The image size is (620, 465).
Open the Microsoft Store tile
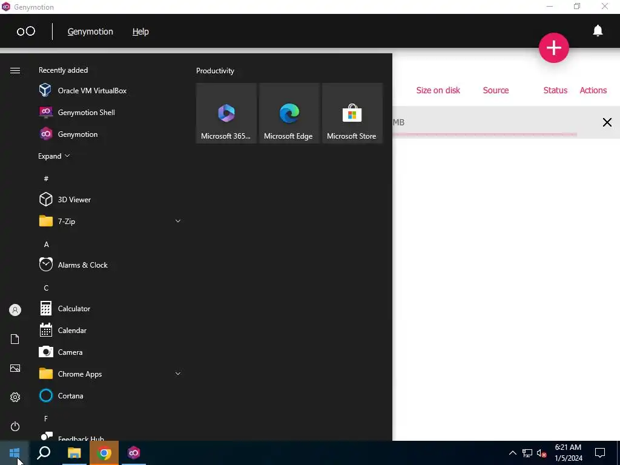pos(352,113)
